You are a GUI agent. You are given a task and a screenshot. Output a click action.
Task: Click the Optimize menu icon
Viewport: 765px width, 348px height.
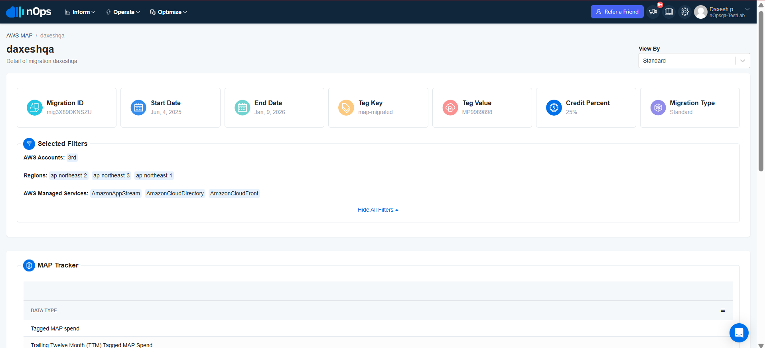coord(153,12)
